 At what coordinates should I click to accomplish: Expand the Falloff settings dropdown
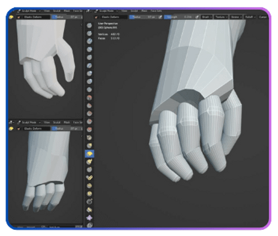250,17
